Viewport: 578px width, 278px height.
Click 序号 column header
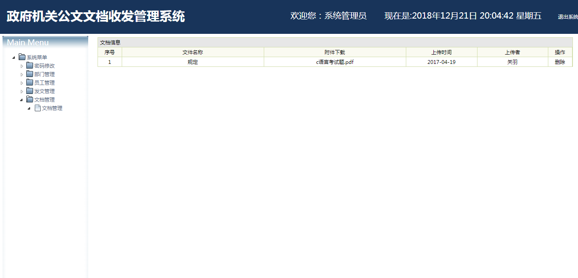(110, 52)
